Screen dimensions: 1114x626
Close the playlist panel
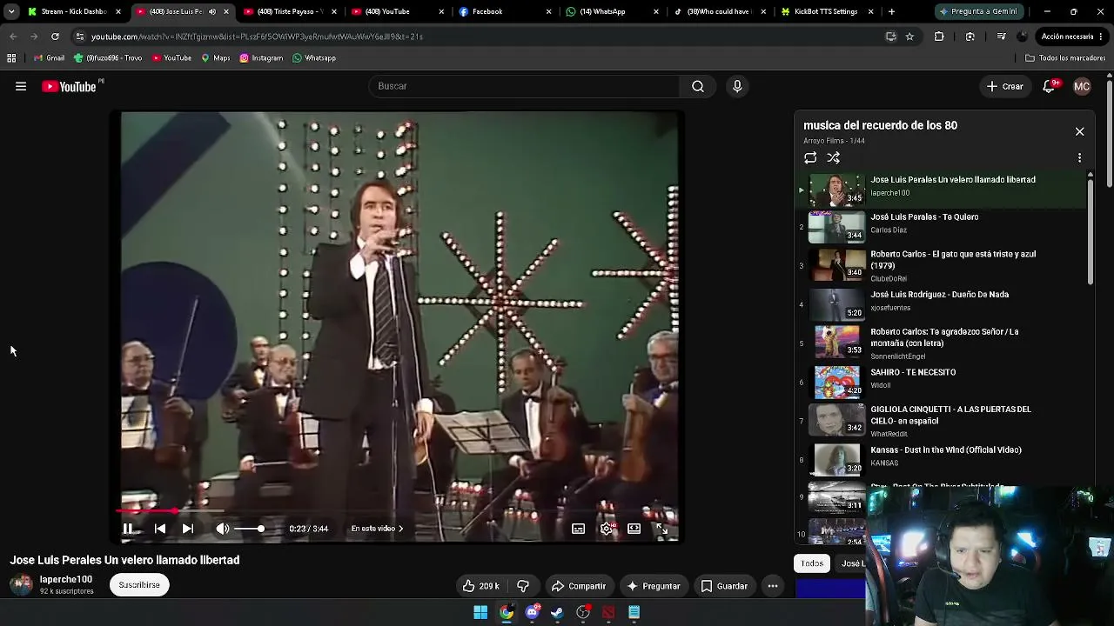pos(1079,131)
